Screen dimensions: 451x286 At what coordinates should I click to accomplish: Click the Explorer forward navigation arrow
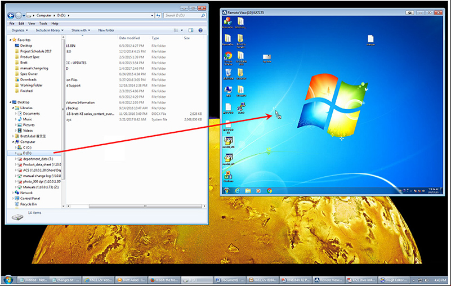[19, 16]
